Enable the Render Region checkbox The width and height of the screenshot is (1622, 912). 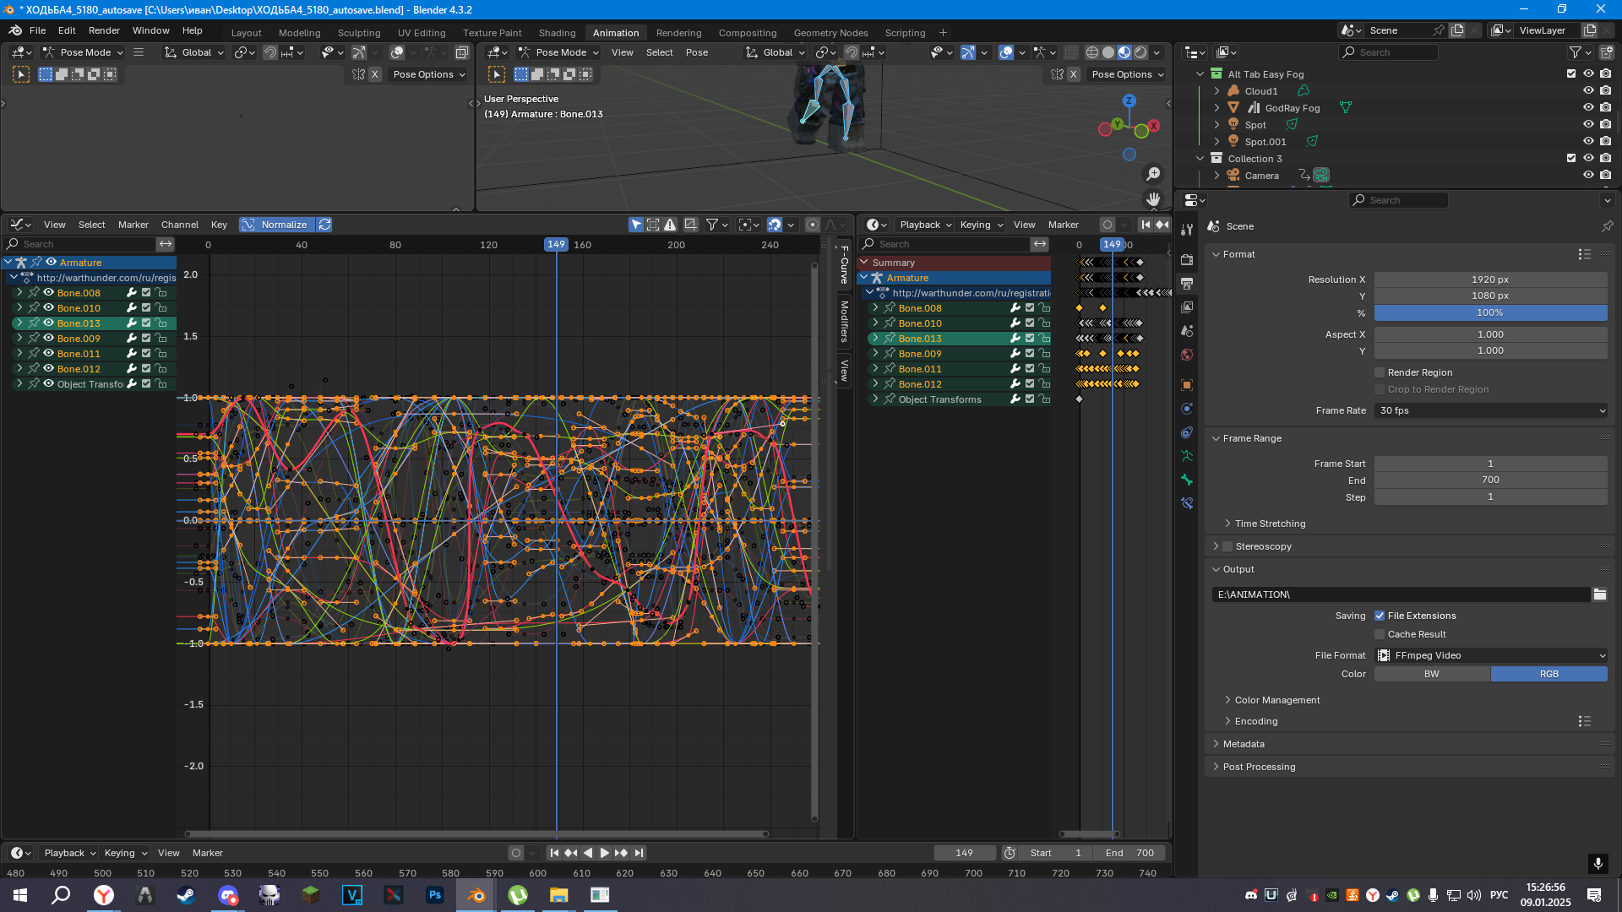click(1380, 372)
